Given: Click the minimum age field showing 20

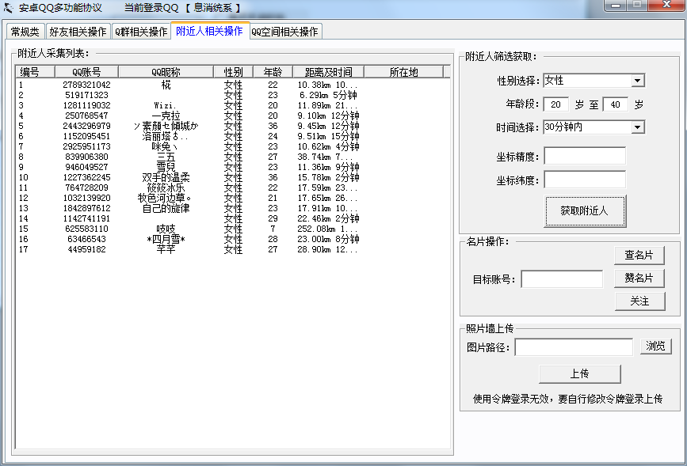Looking at the screenshot, I should (x=556, y=104).
